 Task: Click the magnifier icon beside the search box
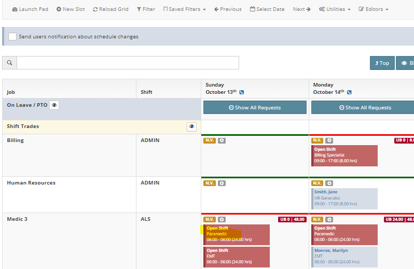(9, 63)
